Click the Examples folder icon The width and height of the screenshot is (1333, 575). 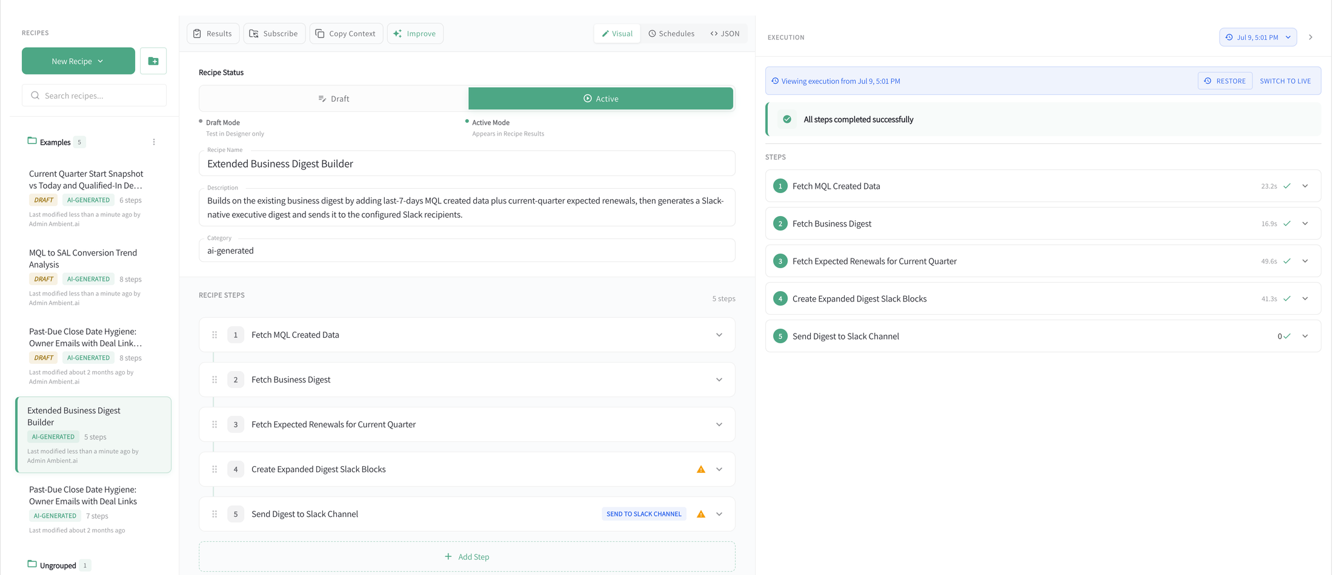tap(32, 141)
